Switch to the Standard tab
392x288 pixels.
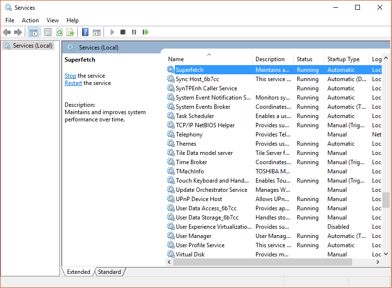pos(109,272)
